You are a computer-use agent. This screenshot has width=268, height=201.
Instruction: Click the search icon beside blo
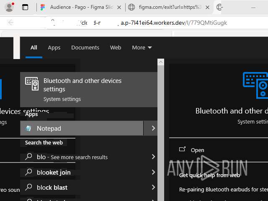[x=28, y=157]
